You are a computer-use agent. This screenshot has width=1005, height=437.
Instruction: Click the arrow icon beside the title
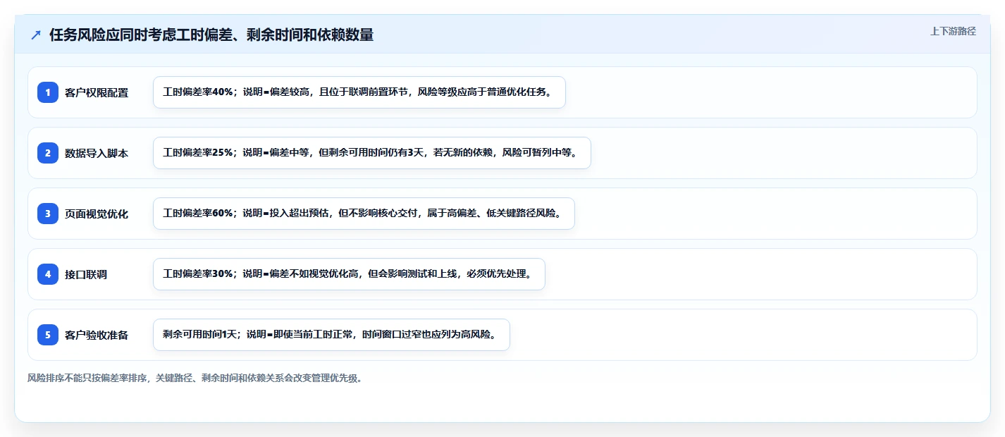pyautogui.click(x=36, y=35)
